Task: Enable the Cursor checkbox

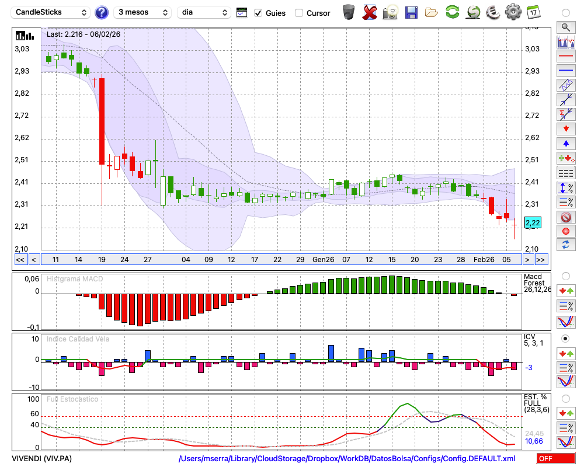Action: click(x=299, y=13)
